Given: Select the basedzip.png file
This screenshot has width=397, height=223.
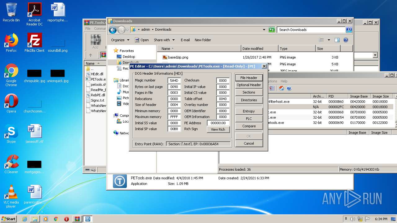Looking at the screenshot, I should 178,57.
